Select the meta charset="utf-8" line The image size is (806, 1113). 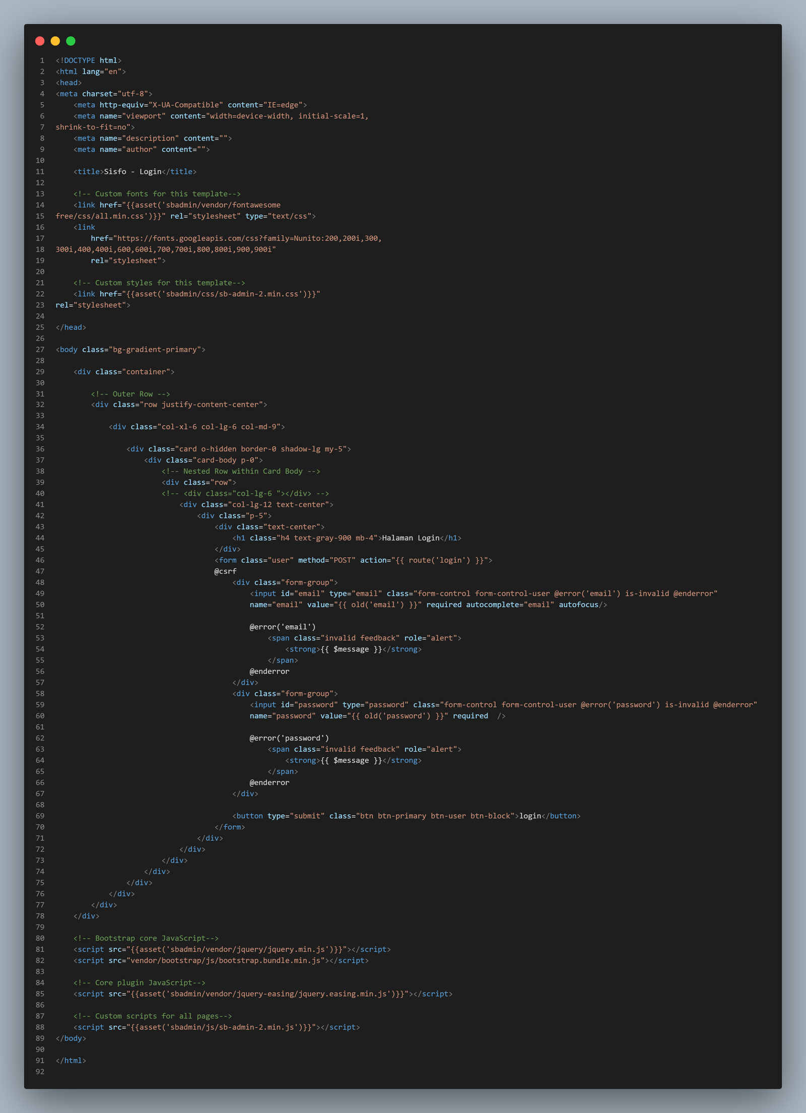point(104,94)
